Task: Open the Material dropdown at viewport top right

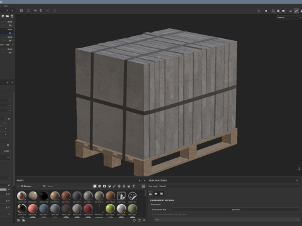Action: pos(289,18)
